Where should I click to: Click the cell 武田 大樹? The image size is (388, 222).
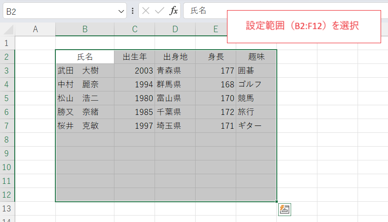coord(85,71)
